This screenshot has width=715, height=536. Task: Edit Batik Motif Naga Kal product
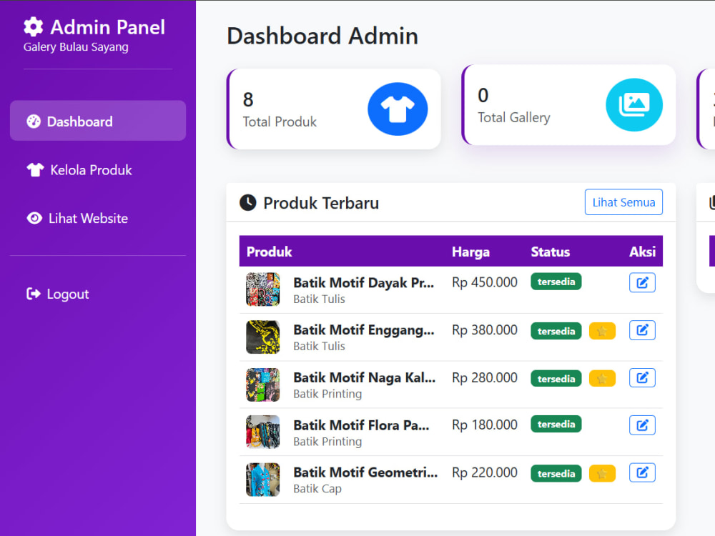(642, 377)
